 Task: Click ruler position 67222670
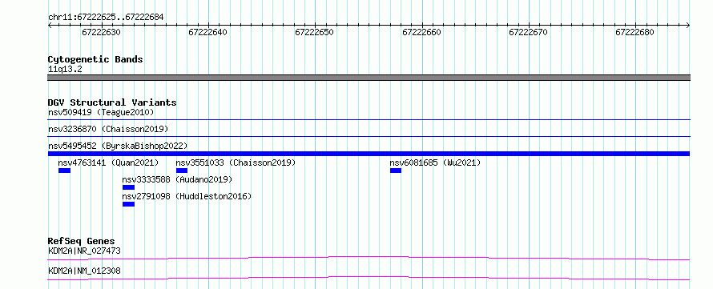point(529,32)
